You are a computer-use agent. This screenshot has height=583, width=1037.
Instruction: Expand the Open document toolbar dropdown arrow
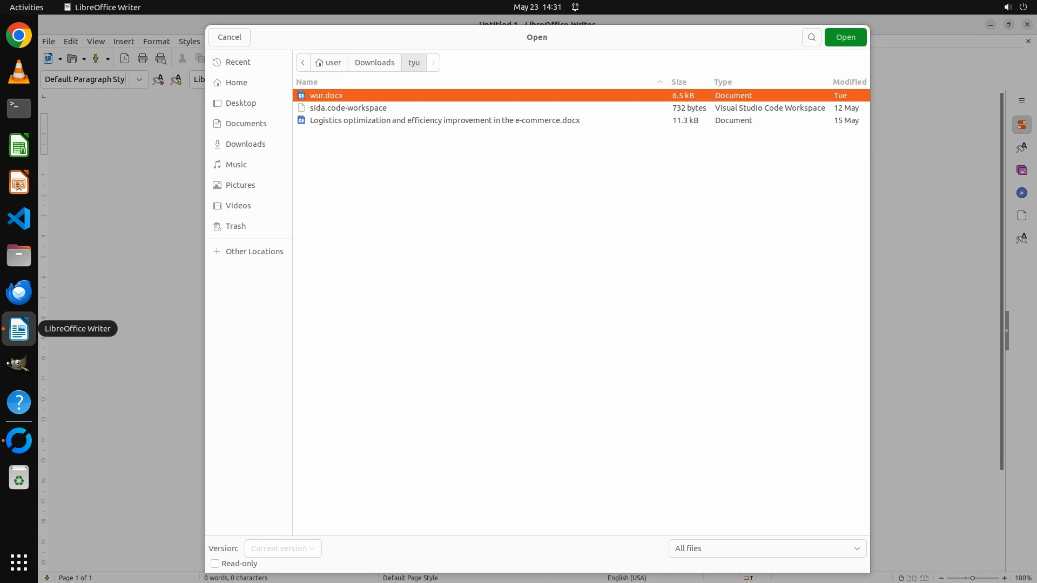point(84,59)
